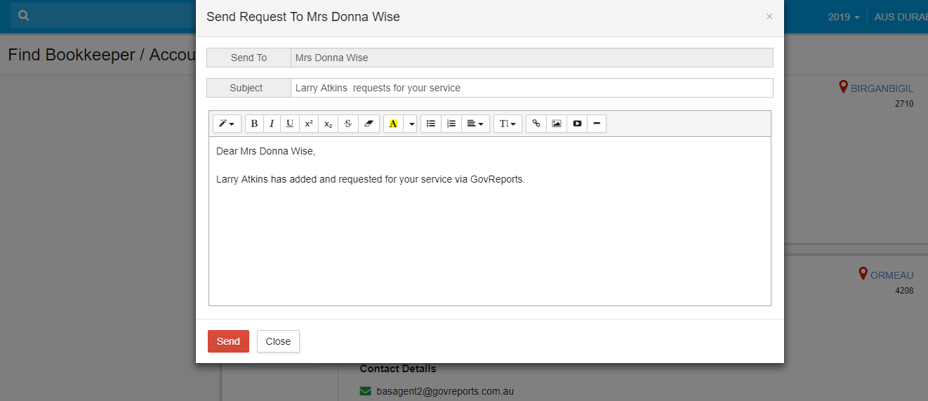Screen dimensions: 928x401
Task: Click the red Send button
Action: click(x=228, y=341)
